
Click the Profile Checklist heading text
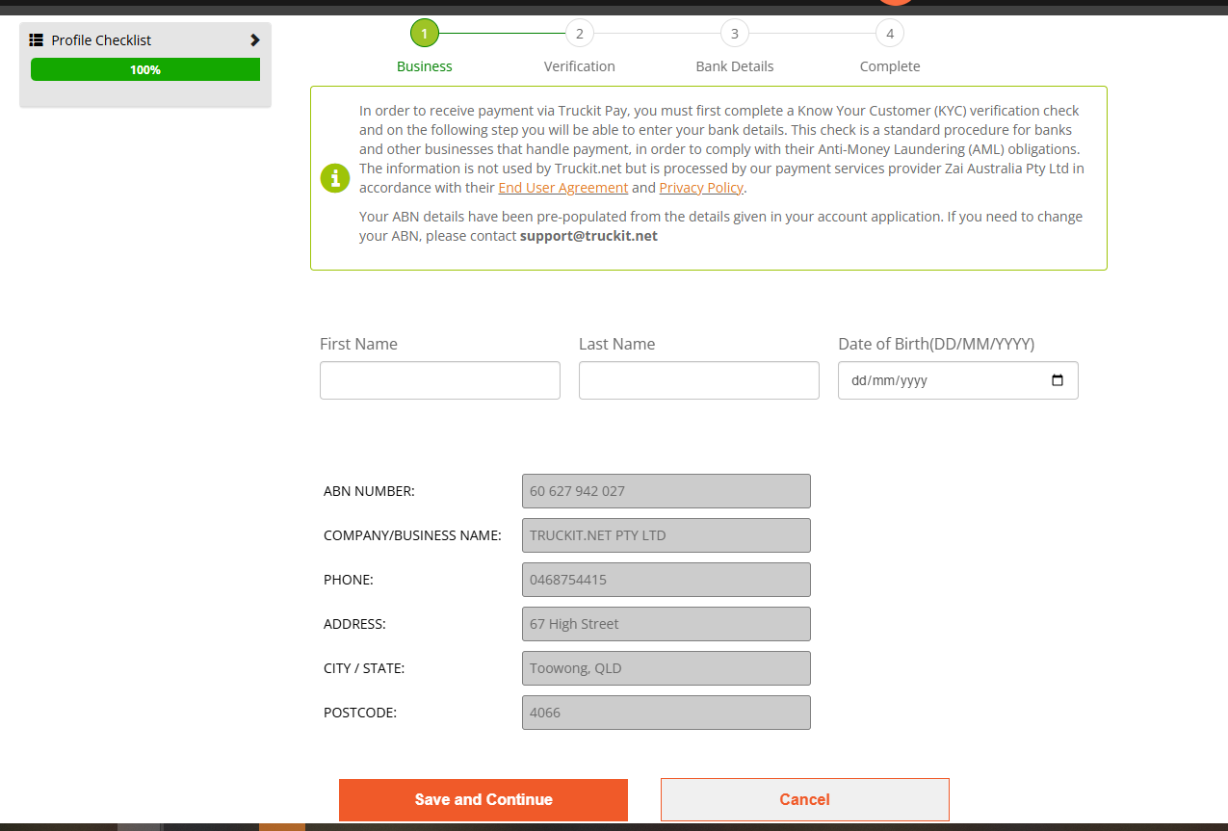point(101,40)
